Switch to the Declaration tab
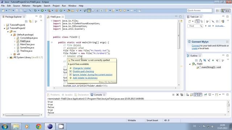The width and height of the screenshot is (232, 130). point(82,95)
